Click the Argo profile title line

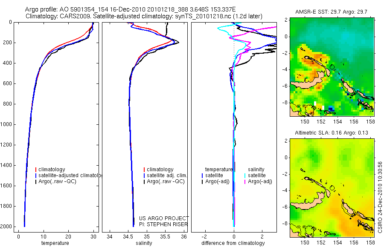point(130,9)
